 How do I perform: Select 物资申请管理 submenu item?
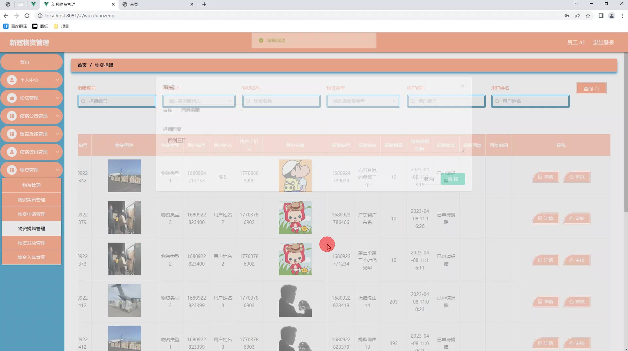[31, 214]
